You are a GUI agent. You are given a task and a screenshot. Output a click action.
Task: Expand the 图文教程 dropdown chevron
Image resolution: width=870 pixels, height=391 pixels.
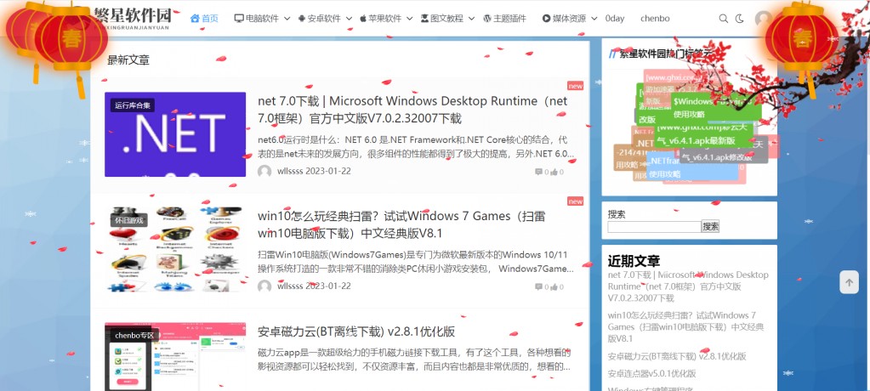[x=471, y=19]
